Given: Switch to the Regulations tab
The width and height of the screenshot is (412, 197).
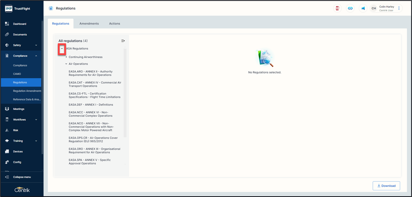Looking at the screenshot, I should click(x=61, y=23).
